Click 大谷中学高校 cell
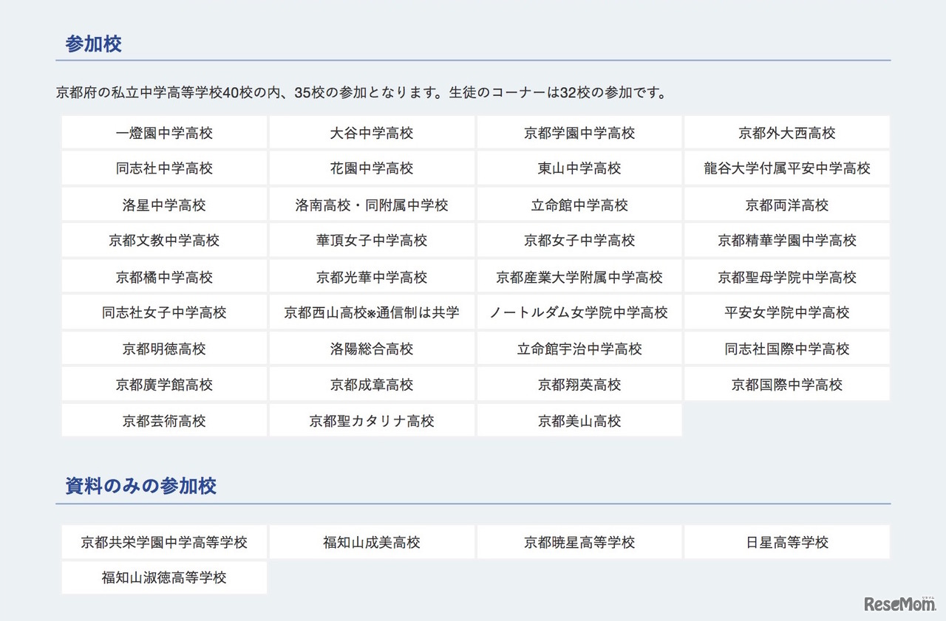The image size is (946, 621). (x=371, y=132)
